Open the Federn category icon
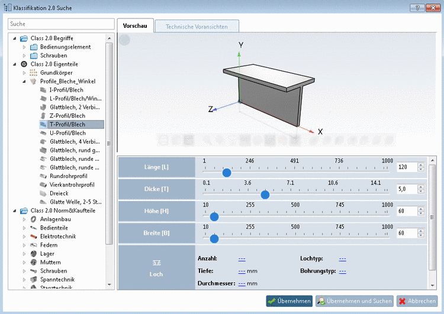This screenshot has height=314, width=444. 34,245
